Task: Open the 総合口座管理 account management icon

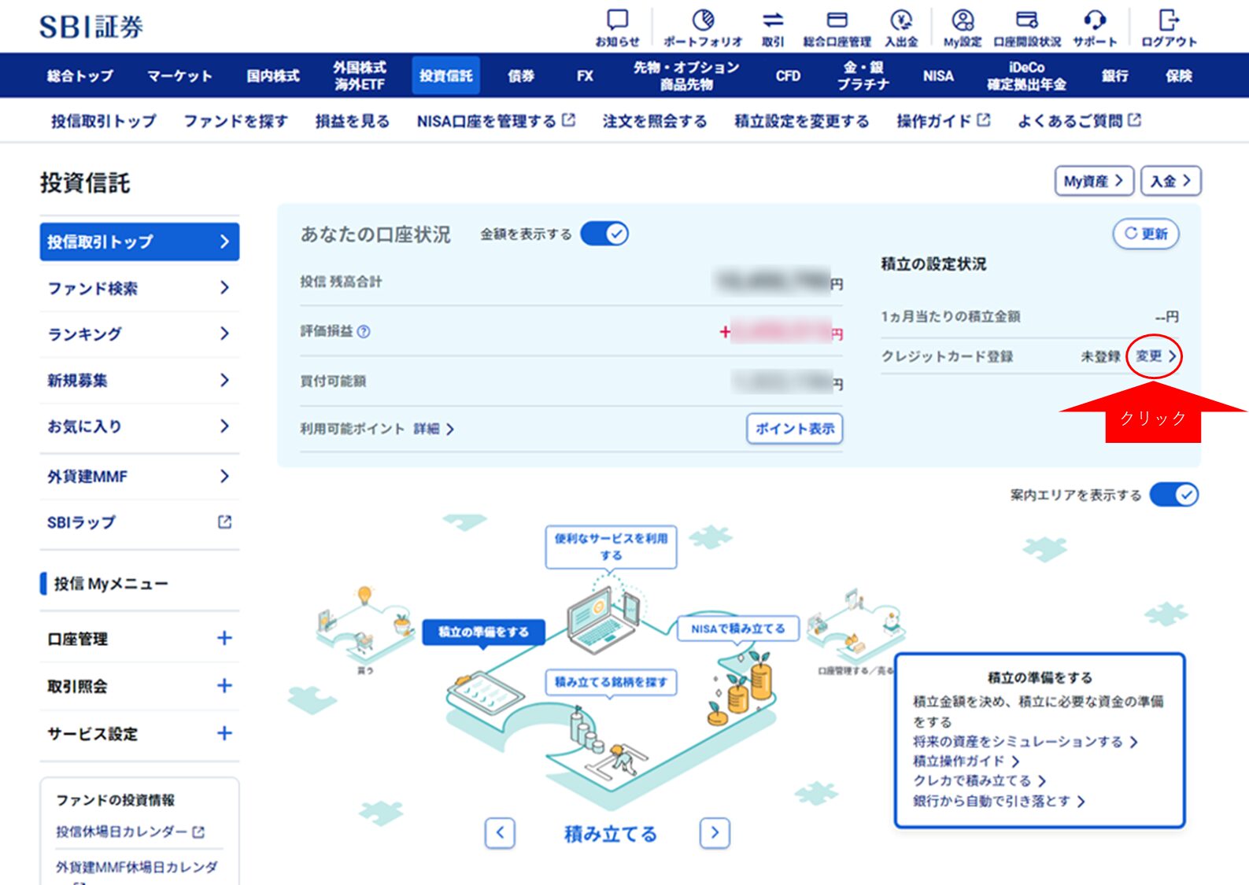Action: [x=837, y=28]
